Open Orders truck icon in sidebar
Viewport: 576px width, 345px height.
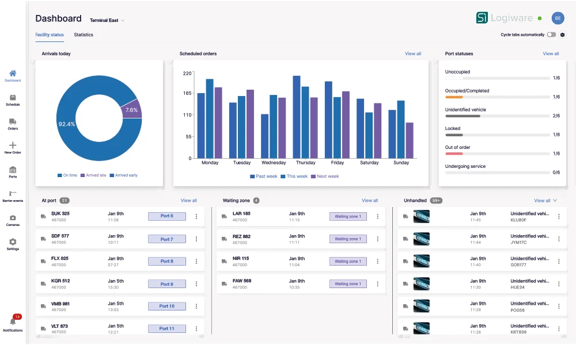(x=13, y=122)
